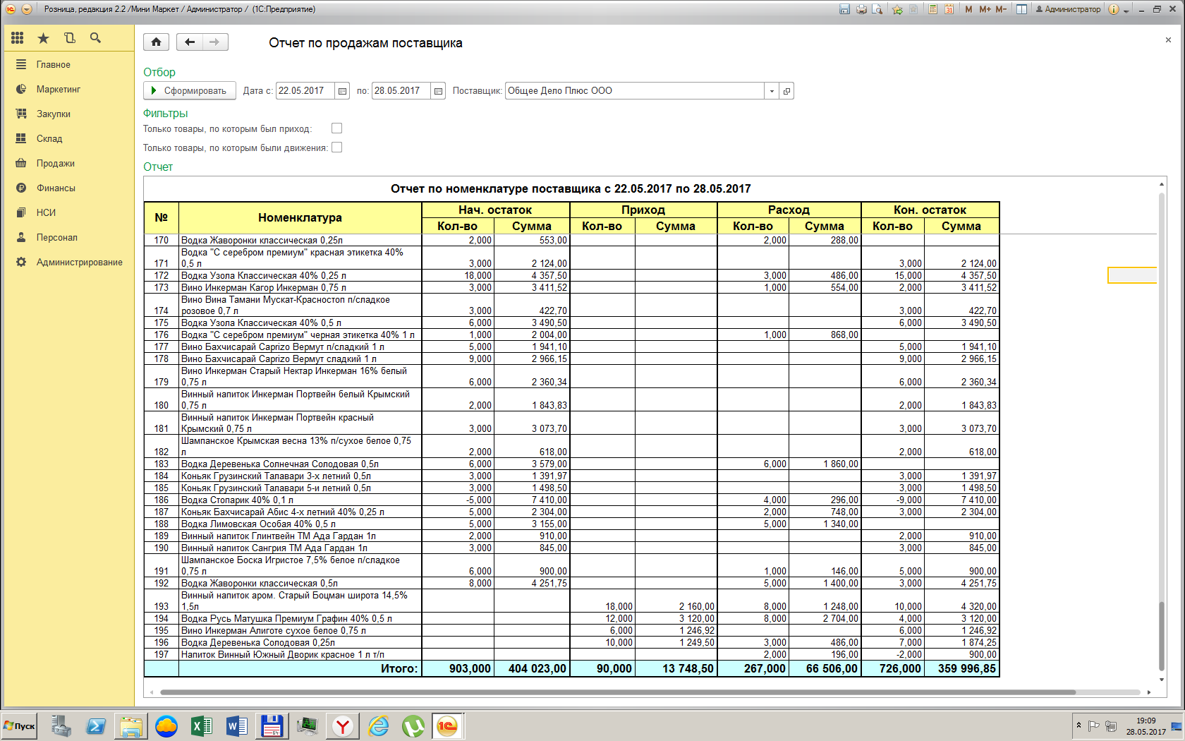Click the Расход column group header

coord(789,210)
